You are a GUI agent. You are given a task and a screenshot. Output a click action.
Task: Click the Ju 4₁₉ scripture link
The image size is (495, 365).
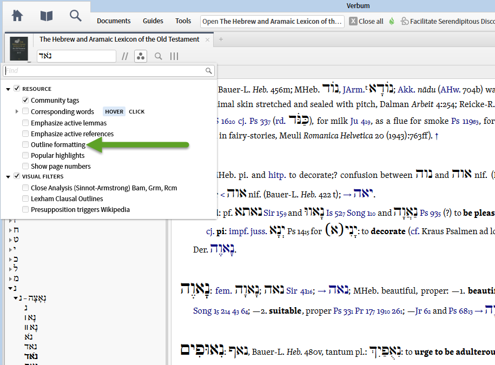coord(360,121)
